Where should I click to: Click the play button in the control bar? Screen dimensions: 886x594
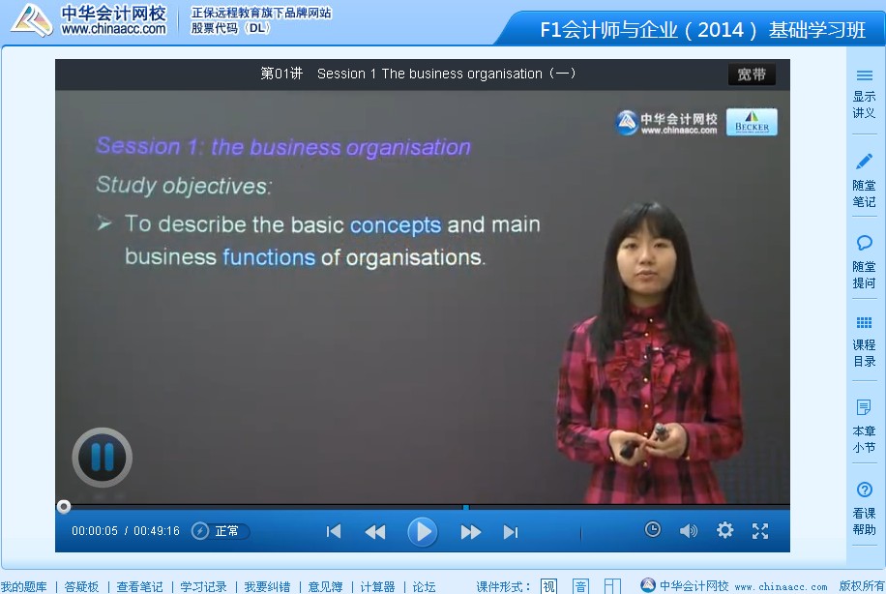coord(422,531)
